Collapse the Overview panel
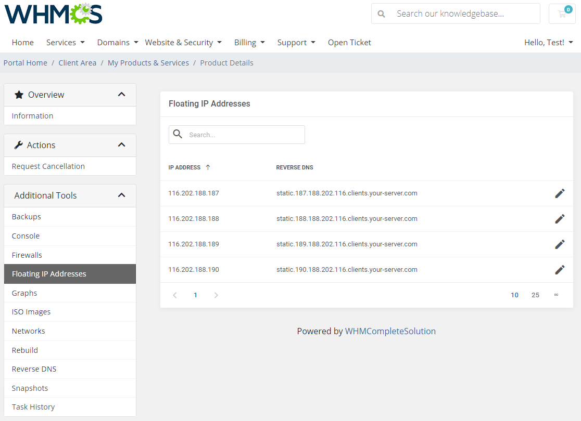 tap(121, 95)
